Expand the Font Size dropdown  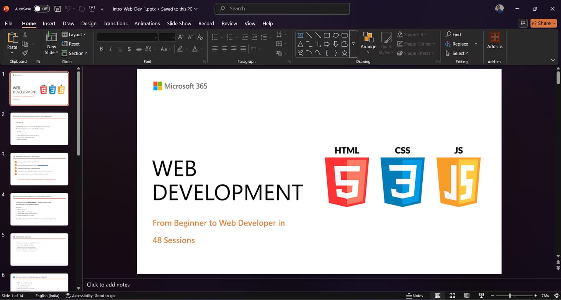coord(173,37)
